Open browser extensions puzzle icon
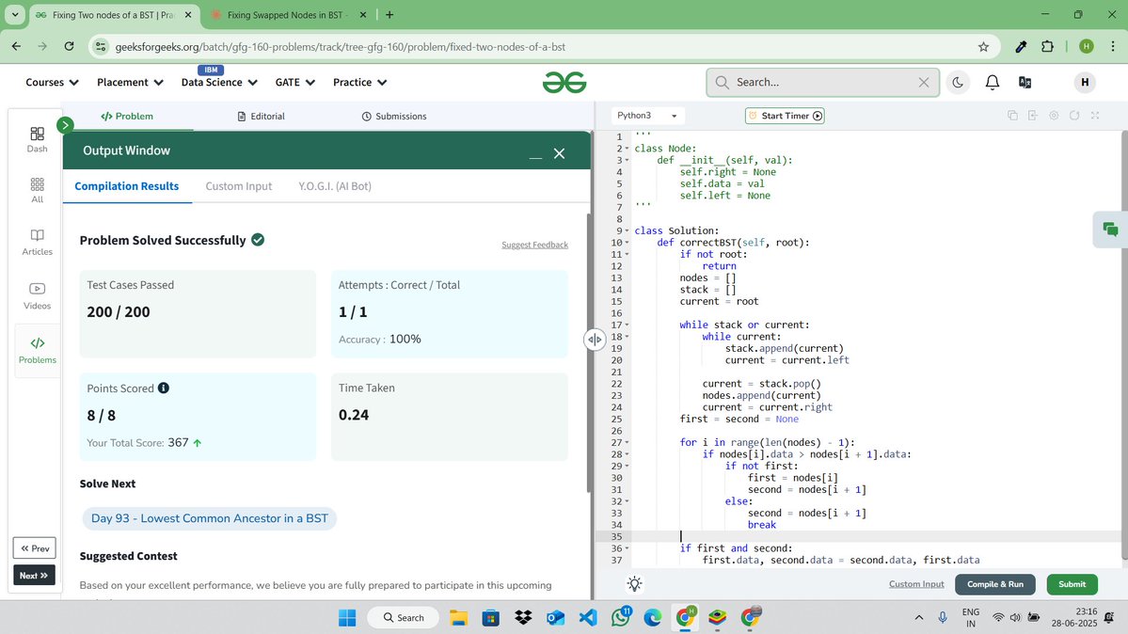This screenshot has width=1128, height=634. [1047, 47]
